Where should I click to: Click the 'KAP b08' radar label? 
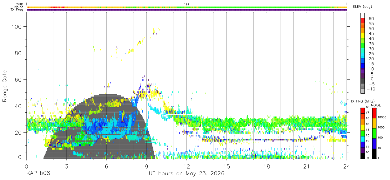[38, 174]
